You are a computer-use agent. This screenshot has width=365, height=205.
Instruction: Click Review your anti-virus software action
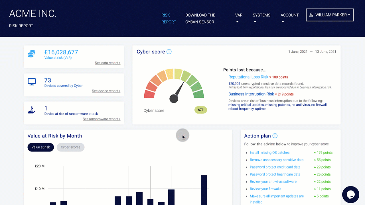click(x=273, y=182)
